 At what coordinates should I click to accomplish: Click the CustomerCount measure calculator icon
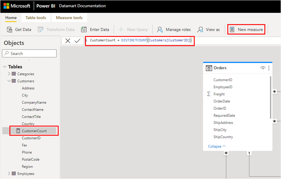pyautogui.click(x=18, y=131)
